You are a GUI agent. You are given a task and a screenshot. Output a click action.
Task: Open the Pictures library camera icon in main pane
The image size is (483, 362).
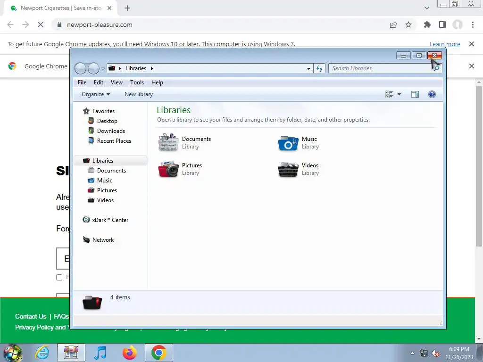[168, 169]
